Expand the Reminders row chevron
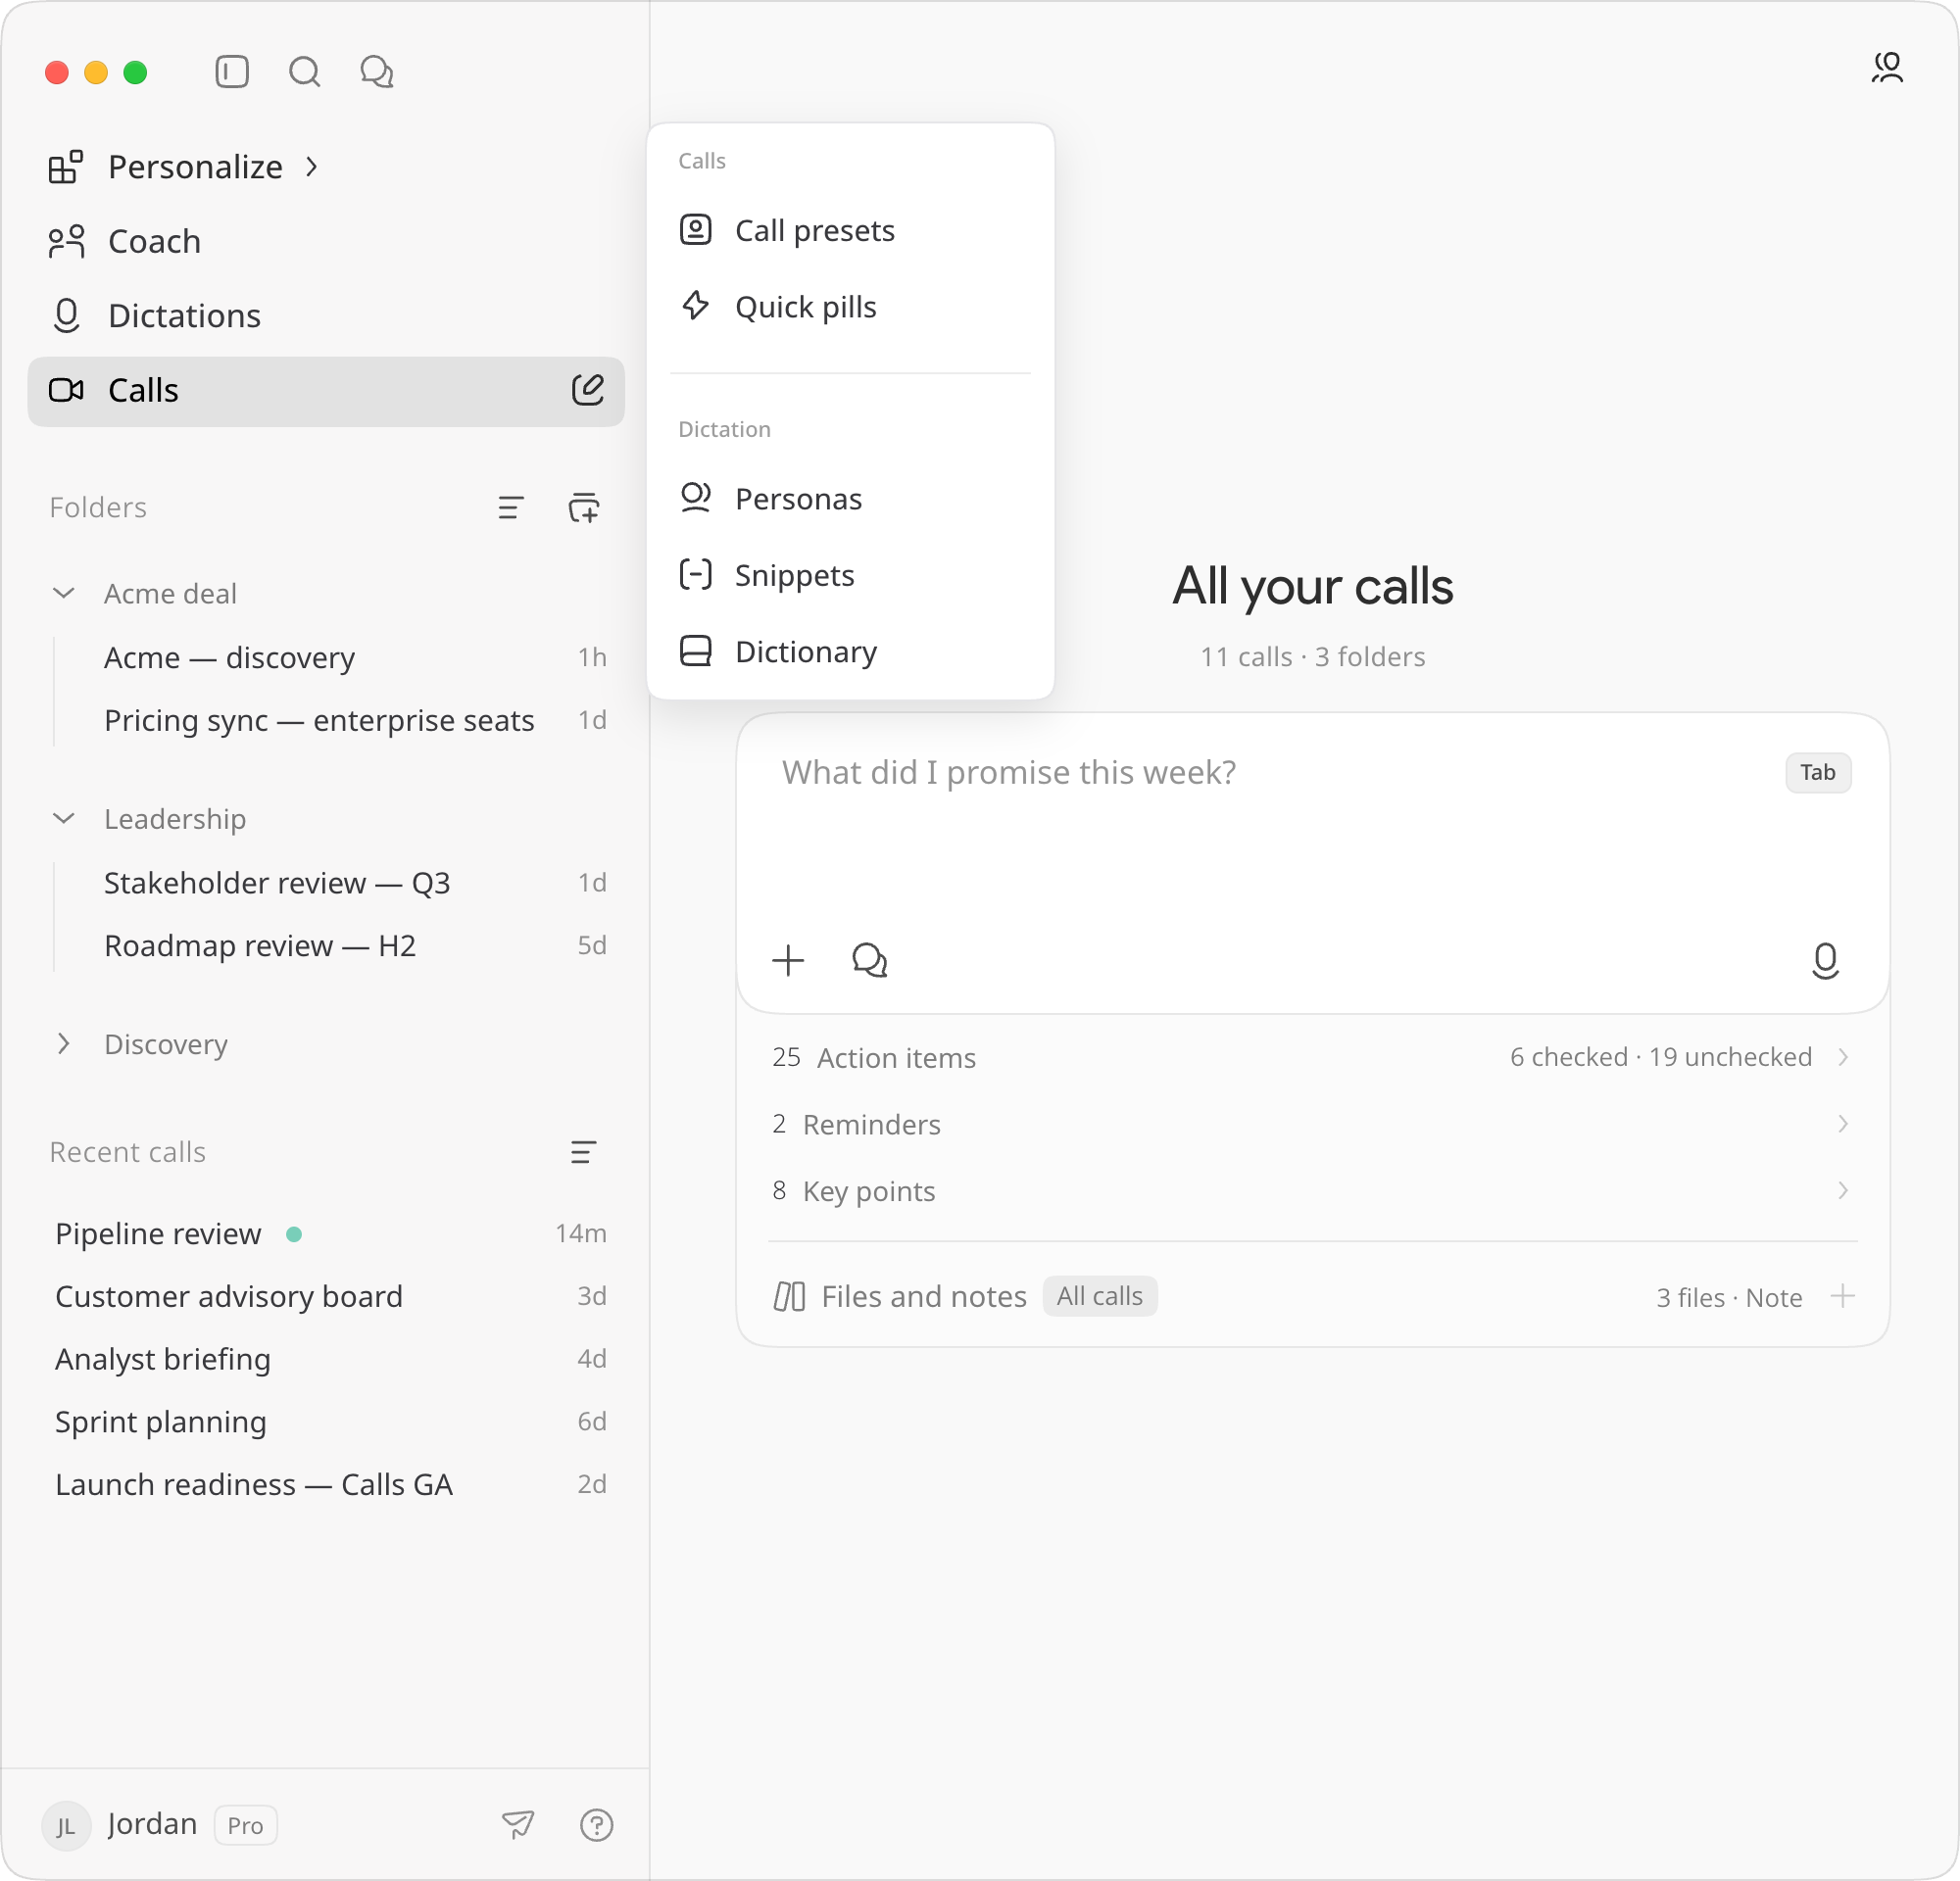The height and width of the screenshot is (1881, 1960). tap(1843, 1125)
